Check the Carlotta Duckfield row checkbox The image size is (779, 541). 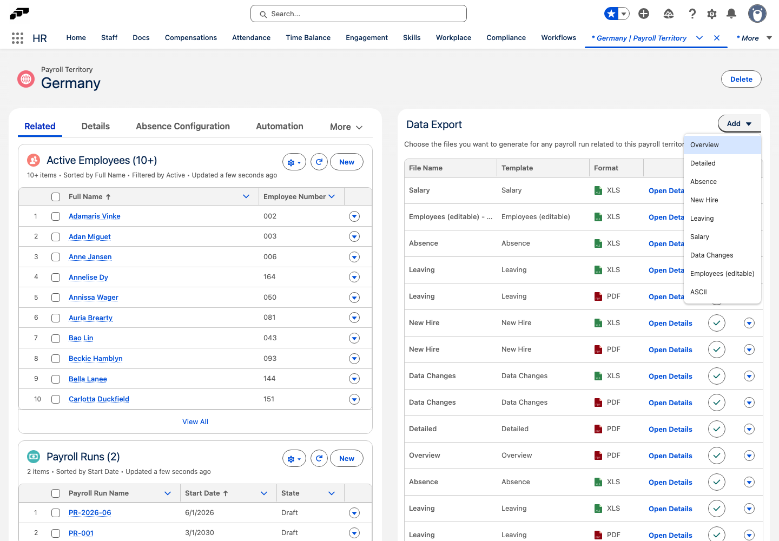click(56, 399)
